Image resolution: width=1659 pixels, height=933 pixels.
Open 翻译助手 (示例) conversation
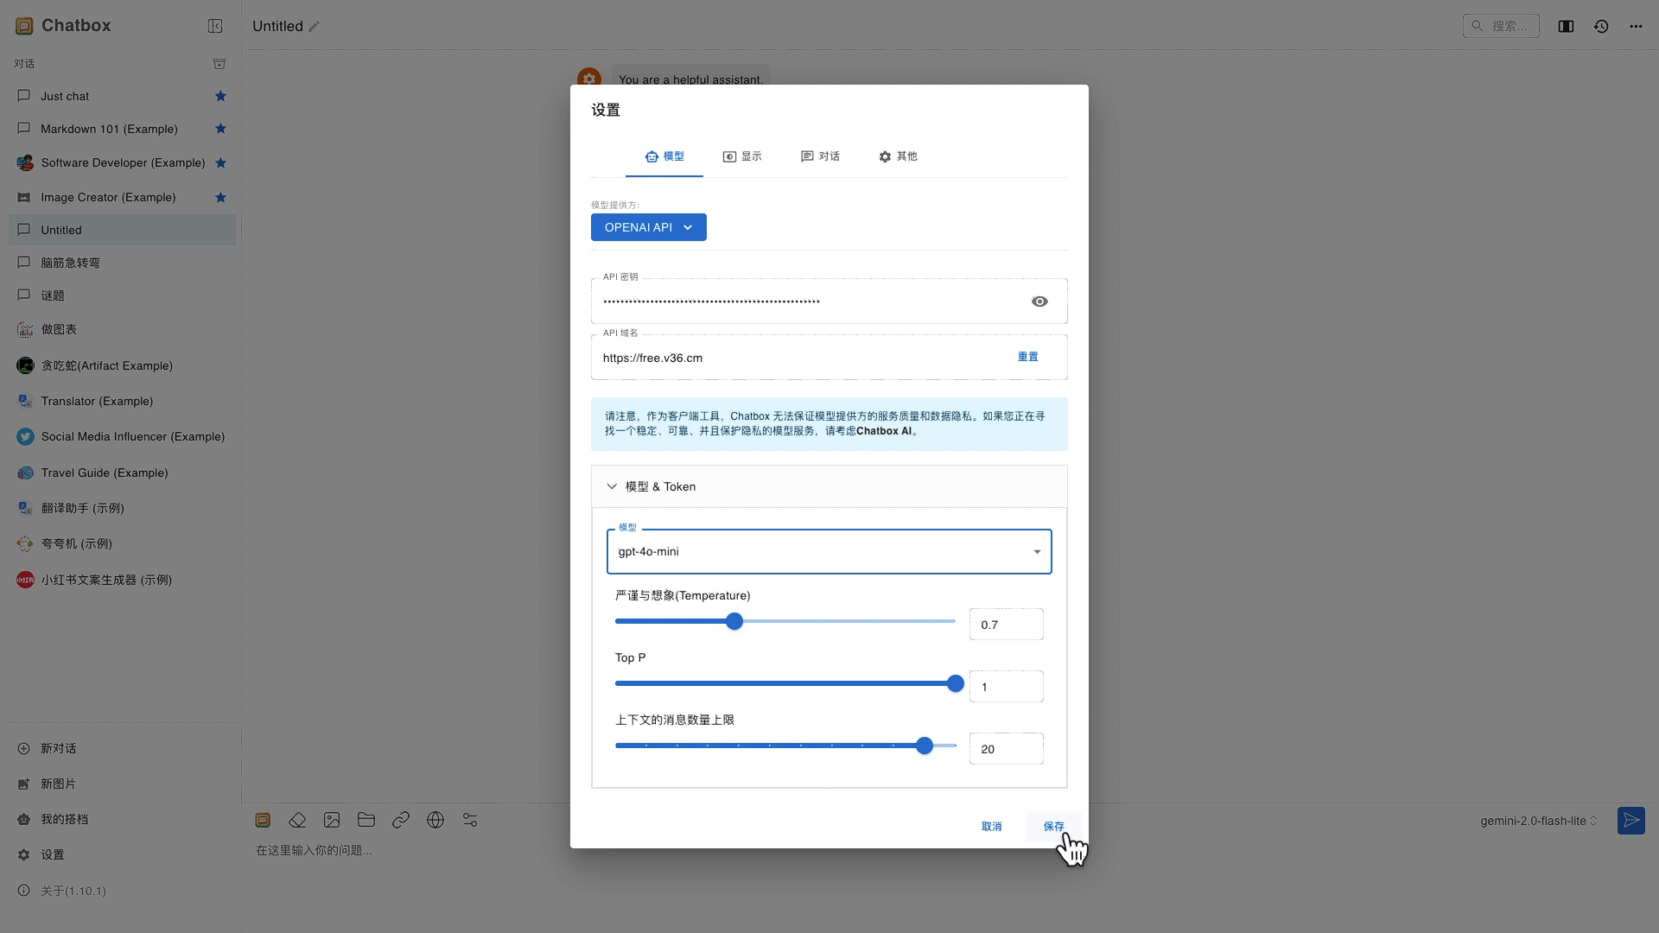[122, 508]
